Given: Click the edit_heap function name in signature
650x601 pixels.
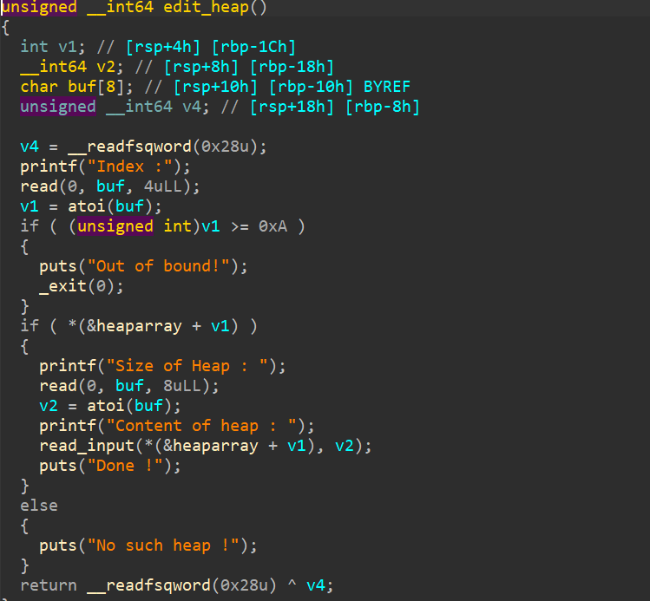Looking at the screenshot, I should [x=206, y=8].
